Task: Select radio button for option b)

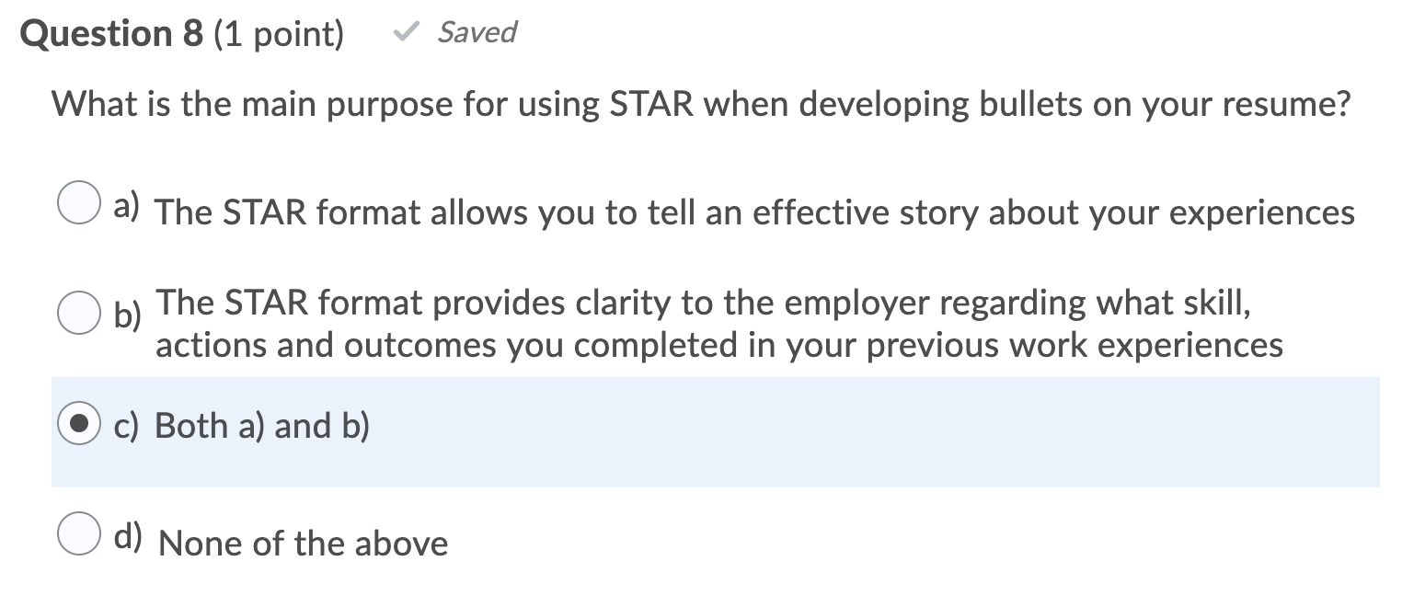Action: coord(79,313)
